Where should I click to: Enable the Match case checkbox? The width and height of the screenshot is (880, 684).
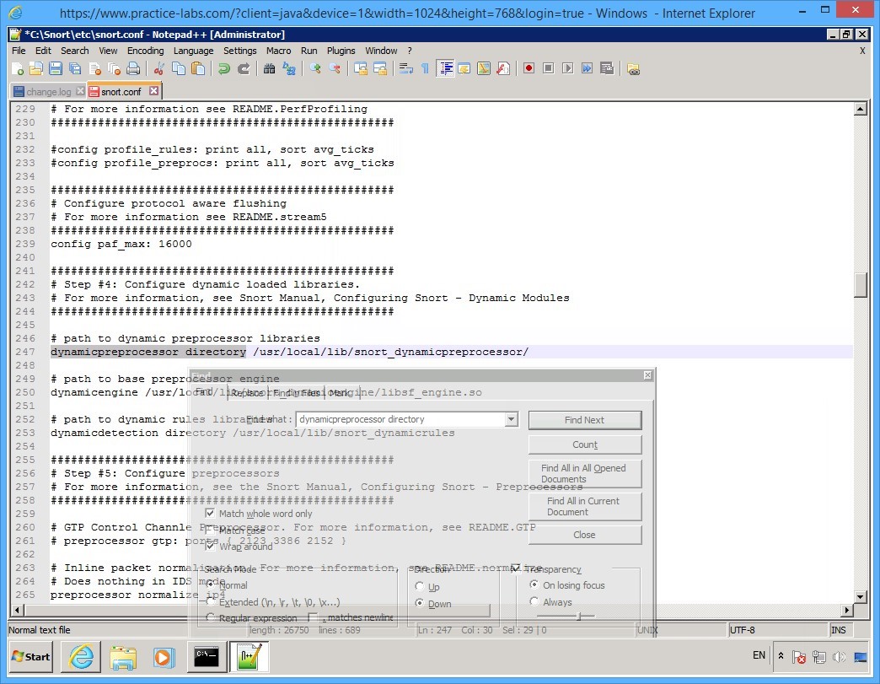(x=211, y=531)
